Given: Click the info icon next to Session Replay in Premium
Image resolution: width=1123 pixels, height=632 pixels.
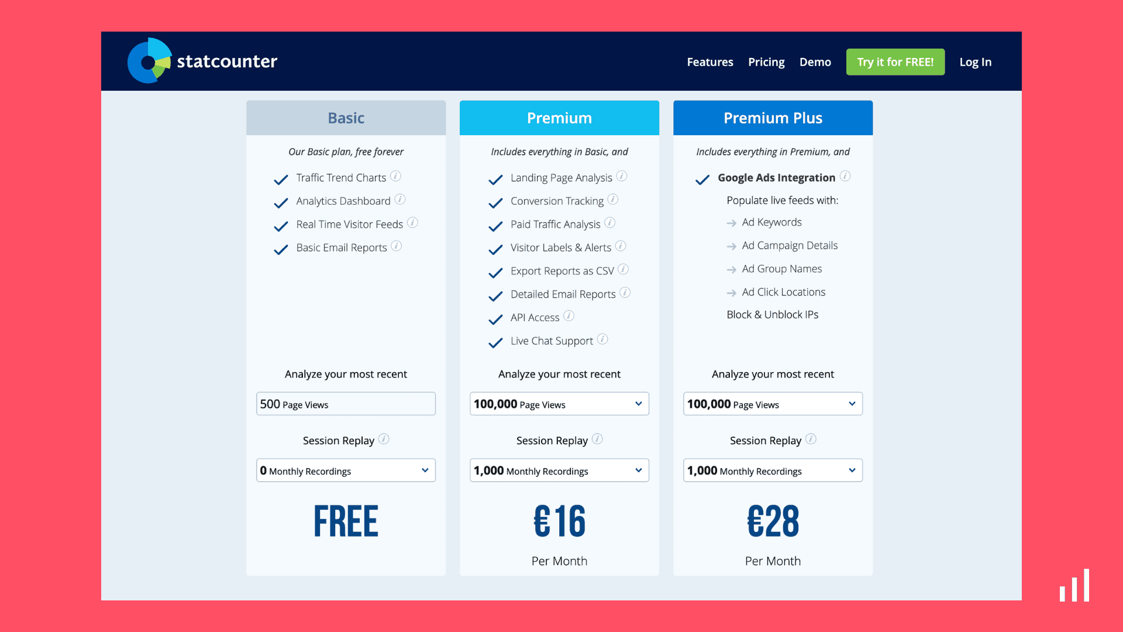Looking at the screenshot, I should coord(598,439).
